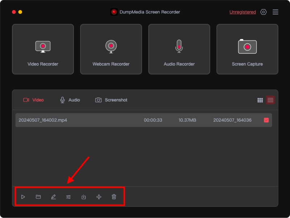Open settings via the hexagon gear icon
The image size is (290, 218).
264,12
